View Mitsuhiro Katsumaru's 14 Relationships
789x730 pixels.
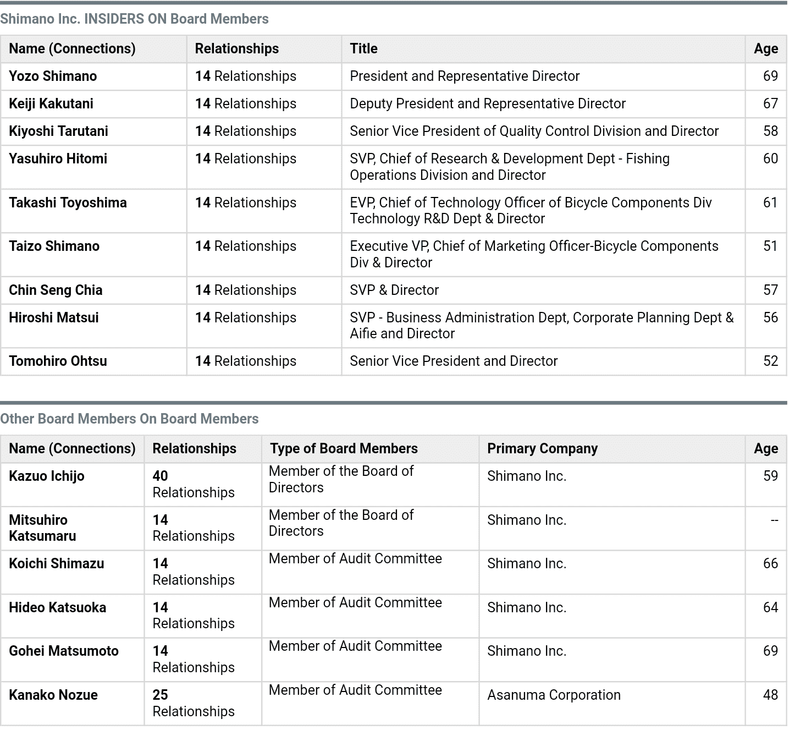pyautogui.click(x=194, y=528)
